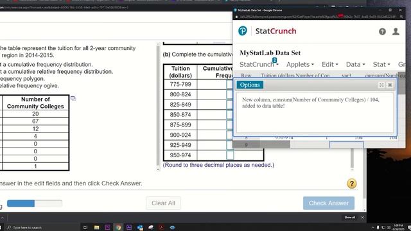Open the Data menu dropdown
Screen dimensions: 411x231
pos(355,64)
